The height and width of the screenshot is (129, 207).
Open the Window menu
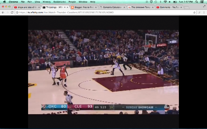click(x=83, y=2)
